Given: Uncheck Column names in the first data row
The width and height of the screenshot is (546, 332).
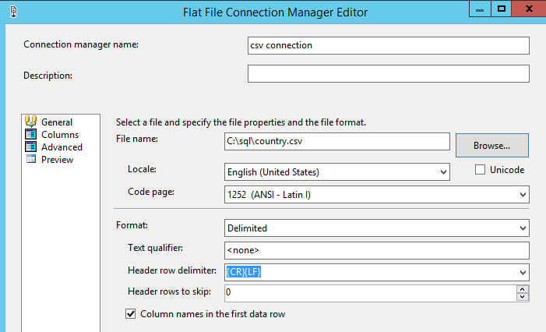Looking at the screenshot, I should point(131,314).
